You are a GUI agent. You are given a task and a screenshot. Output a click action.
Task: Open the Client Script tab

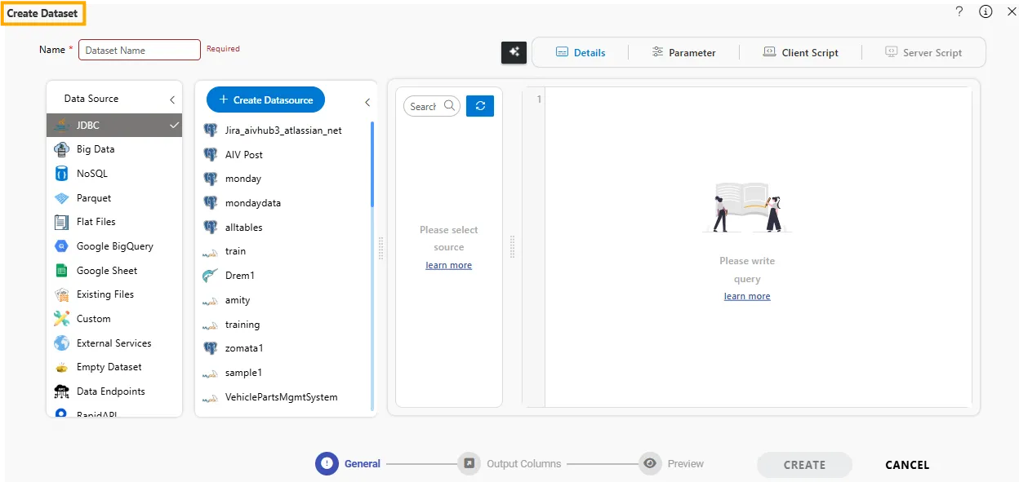[800, 53]
